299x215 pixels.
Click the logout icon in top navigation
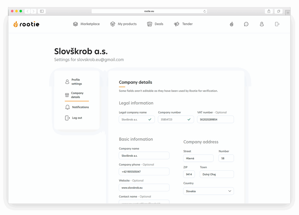tap(277, 24)
